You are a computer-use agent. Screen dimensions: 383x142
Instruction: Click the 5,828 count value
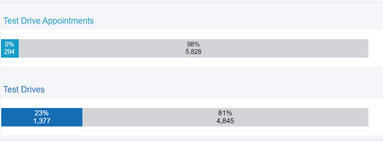(193, 52)
